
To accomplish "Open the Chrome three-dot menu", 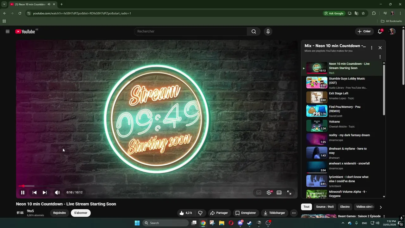I will click(x=400, y=13).
